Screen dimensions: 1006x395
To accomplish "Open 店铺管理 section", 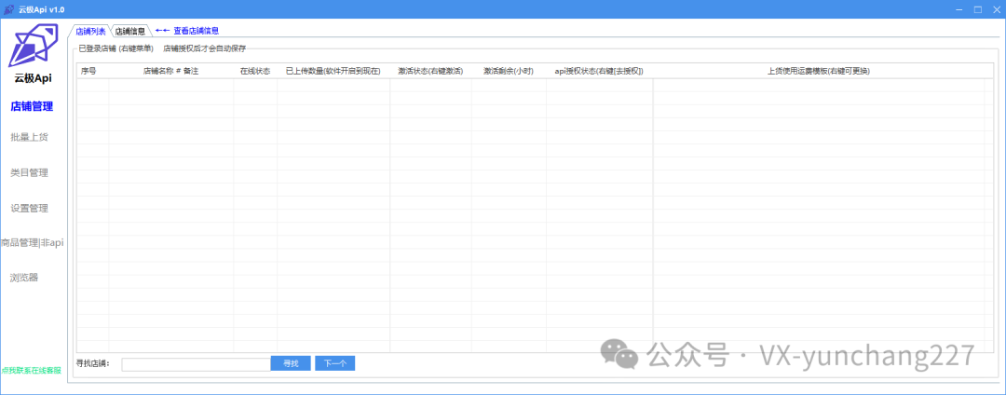I will 32,106.
